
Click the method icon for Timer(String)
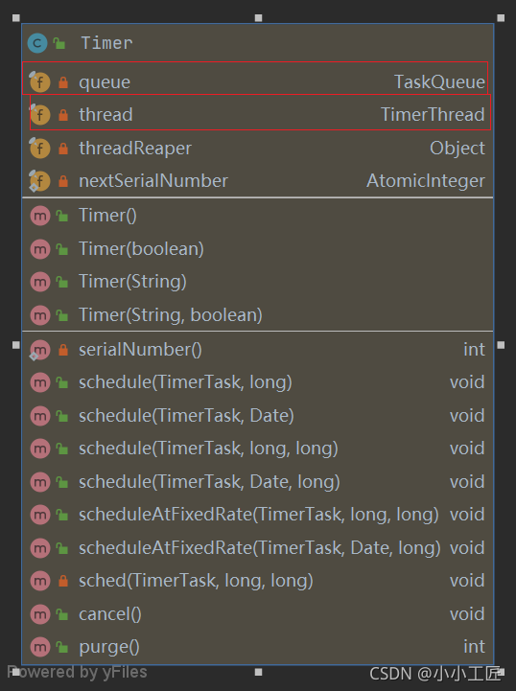tap(40, 282)
